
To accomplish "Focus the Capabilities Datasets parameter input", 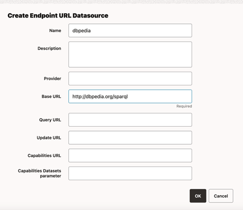I will pyautogui.click(x=130, y=173).
